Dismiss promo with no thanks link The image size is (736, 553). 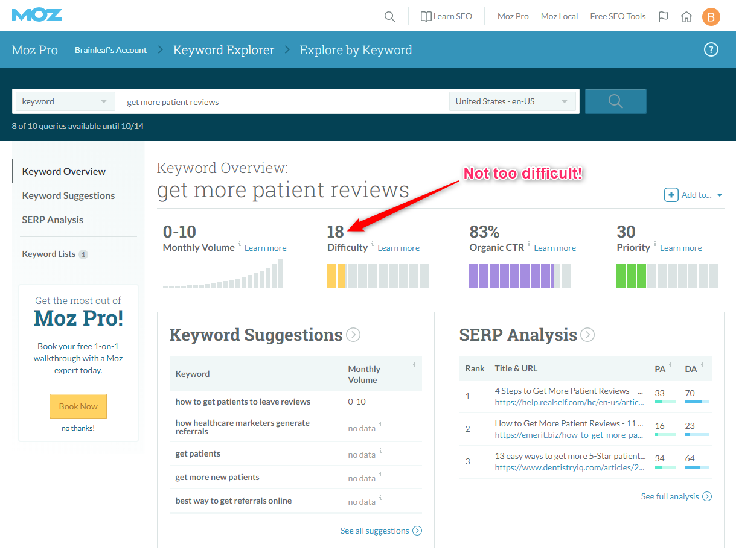78,428
